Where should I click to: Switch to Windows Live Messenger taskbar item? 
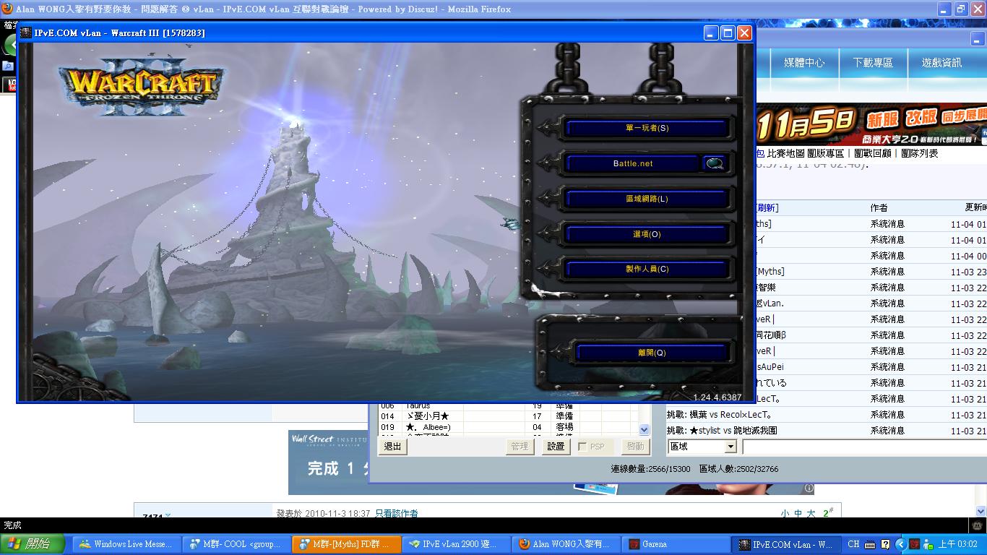point(126,544)
